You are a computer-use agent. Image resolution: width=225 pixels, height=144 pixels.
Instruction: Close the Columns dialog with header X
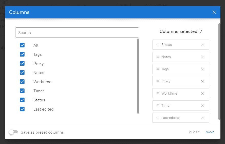pyautogui.click(x=214, y=12)
